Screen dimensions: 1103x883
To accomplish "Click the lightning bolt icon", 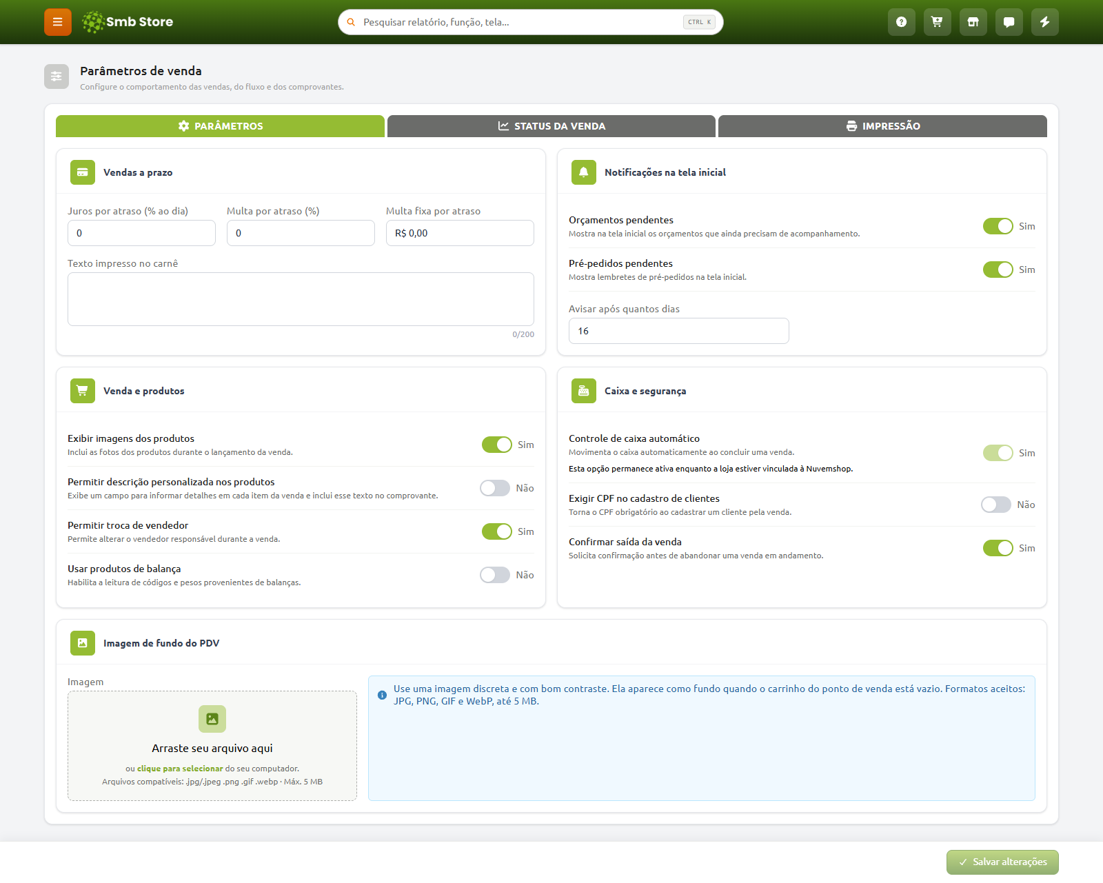I will click(x=1045, y=22).
